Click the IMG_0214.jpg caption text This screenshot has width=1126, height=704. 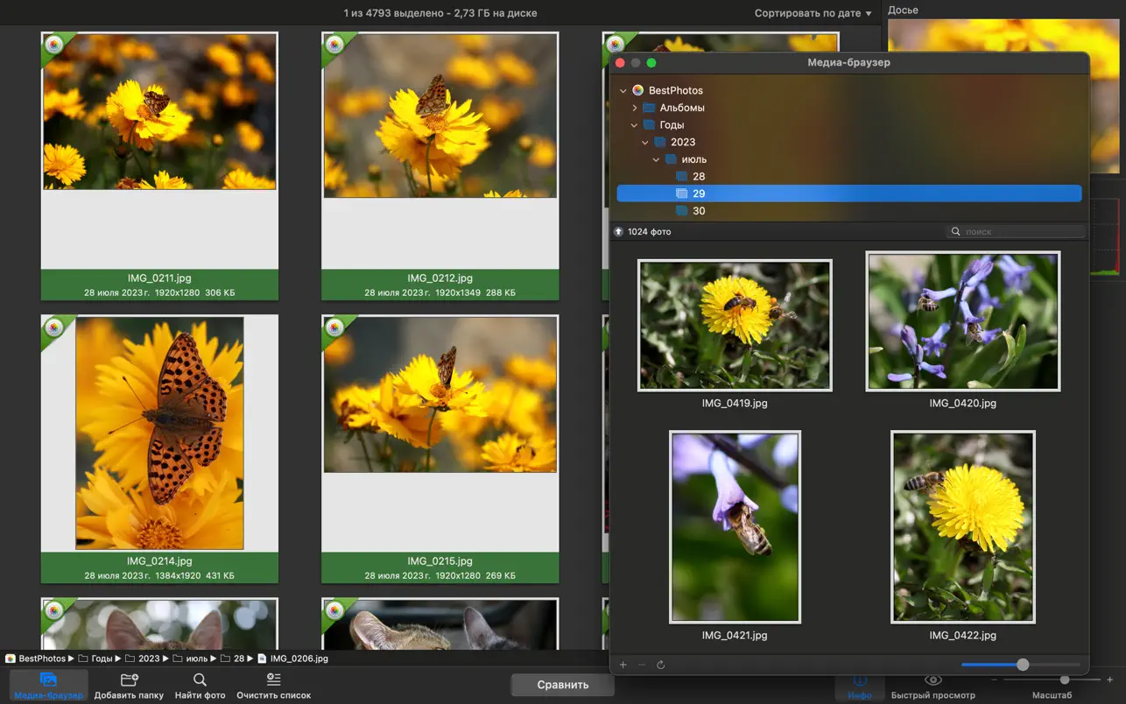click(x=159, y=561)
